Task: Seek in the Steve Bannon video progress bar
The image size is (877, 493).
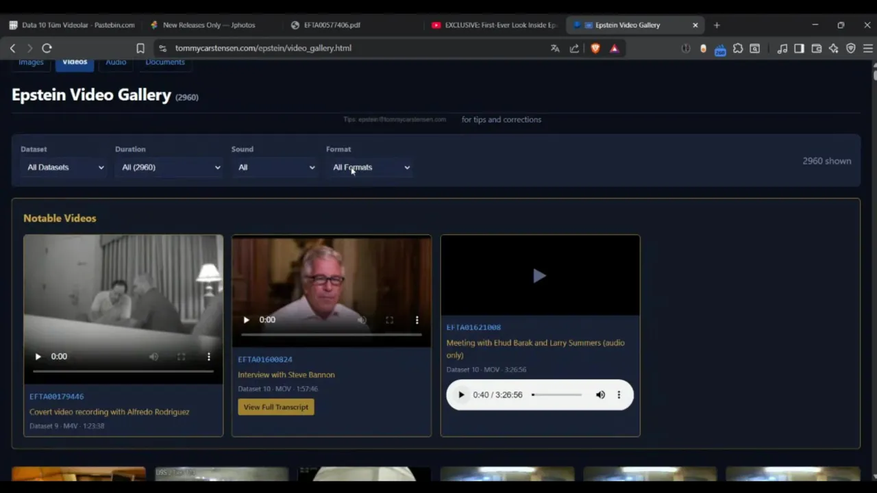Action: [x=332, y=335]
